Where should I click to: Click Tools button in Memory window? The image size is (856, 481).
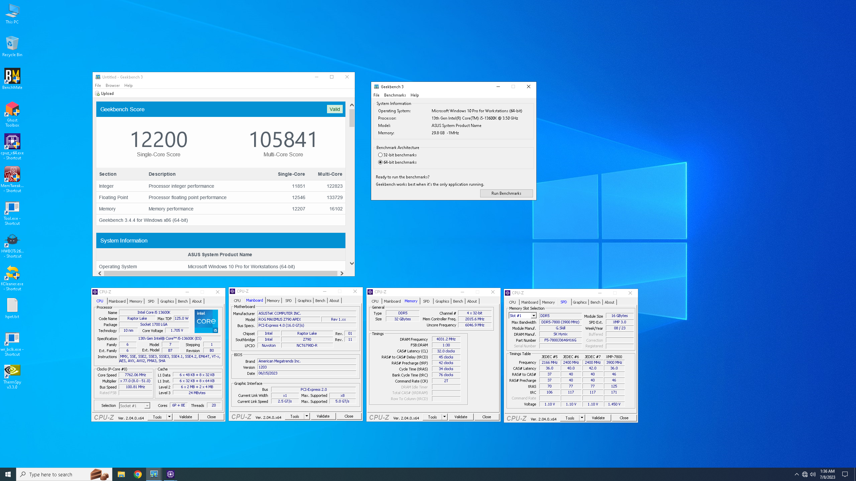click(432, 417)
